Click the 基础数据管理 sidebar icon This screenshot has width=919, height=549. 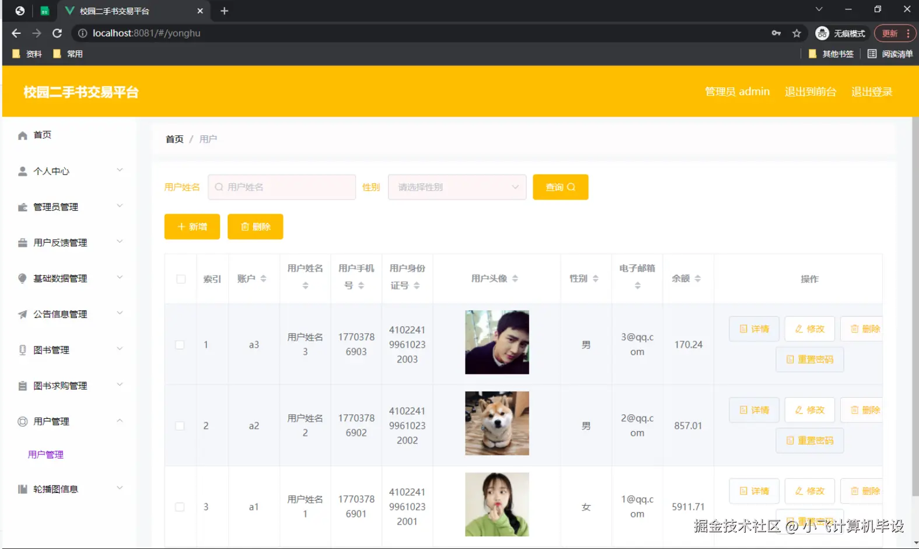coord(22,278)
